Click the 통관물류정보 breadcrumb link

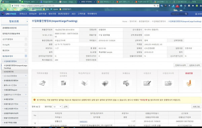click(x=144, y=21)
